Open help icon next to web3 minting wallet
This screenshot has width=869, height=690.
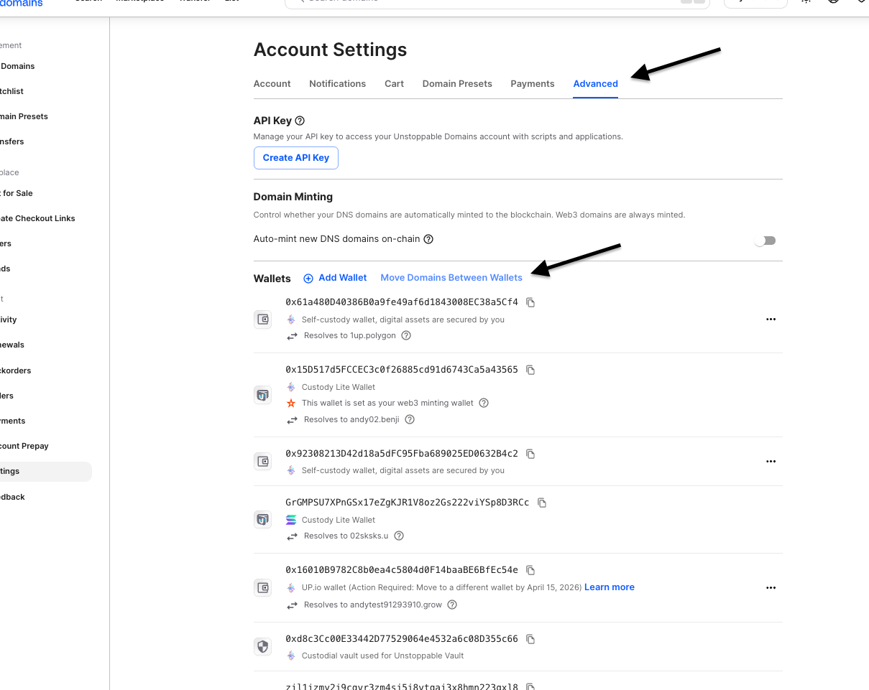pyautogui.click(x=484, y=403)
